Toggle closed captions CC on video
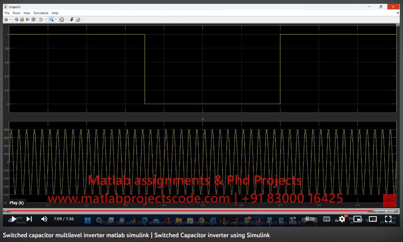Screen dimensions: 403x242 pos(326,219)
